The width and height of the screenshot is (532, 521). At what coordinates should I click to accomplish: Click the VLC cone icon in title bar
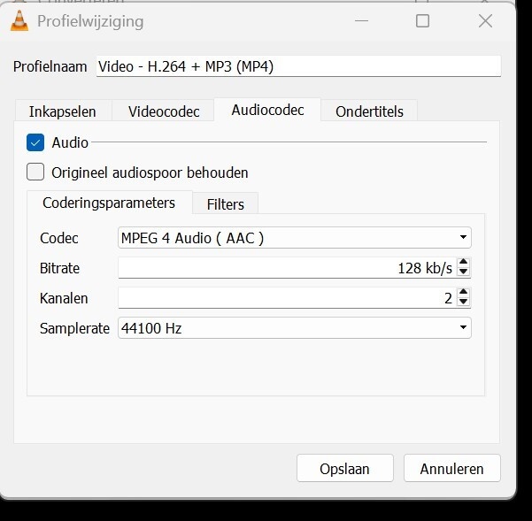pos(20,21)
